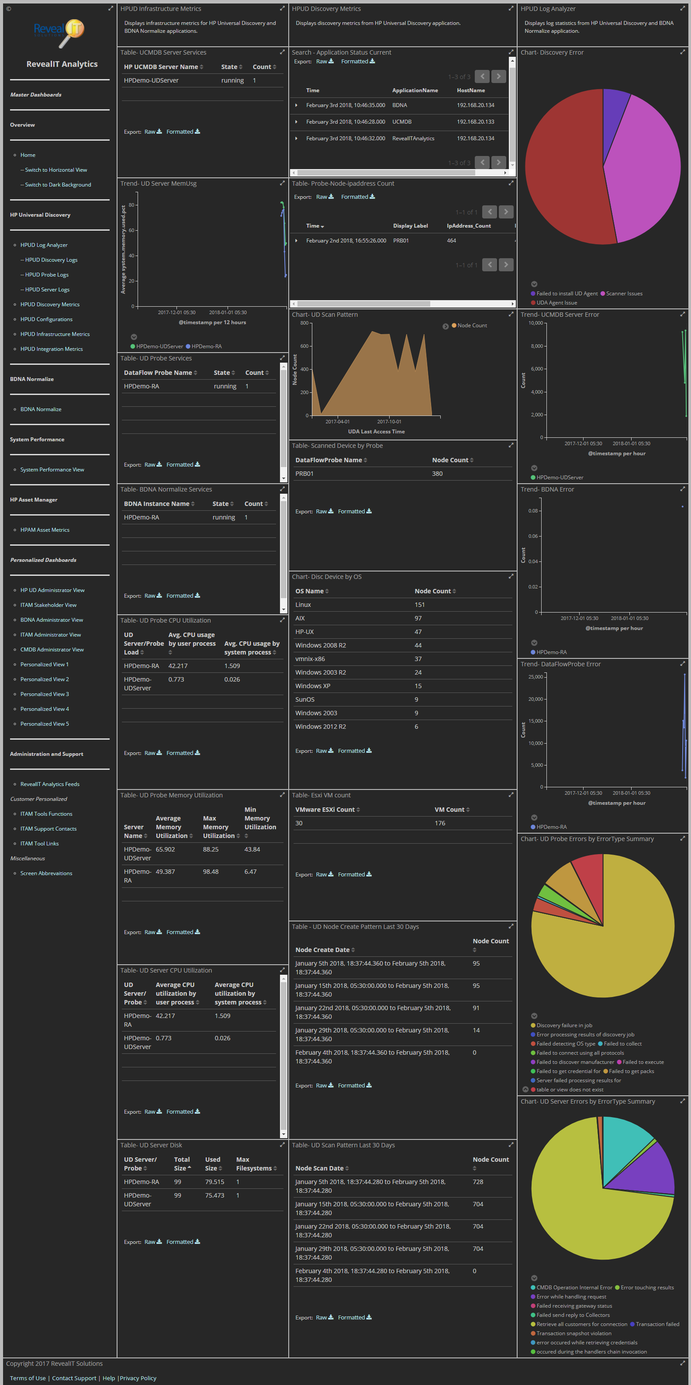
Task: Expand the BDNA row in Application Status
Action: 296,105
